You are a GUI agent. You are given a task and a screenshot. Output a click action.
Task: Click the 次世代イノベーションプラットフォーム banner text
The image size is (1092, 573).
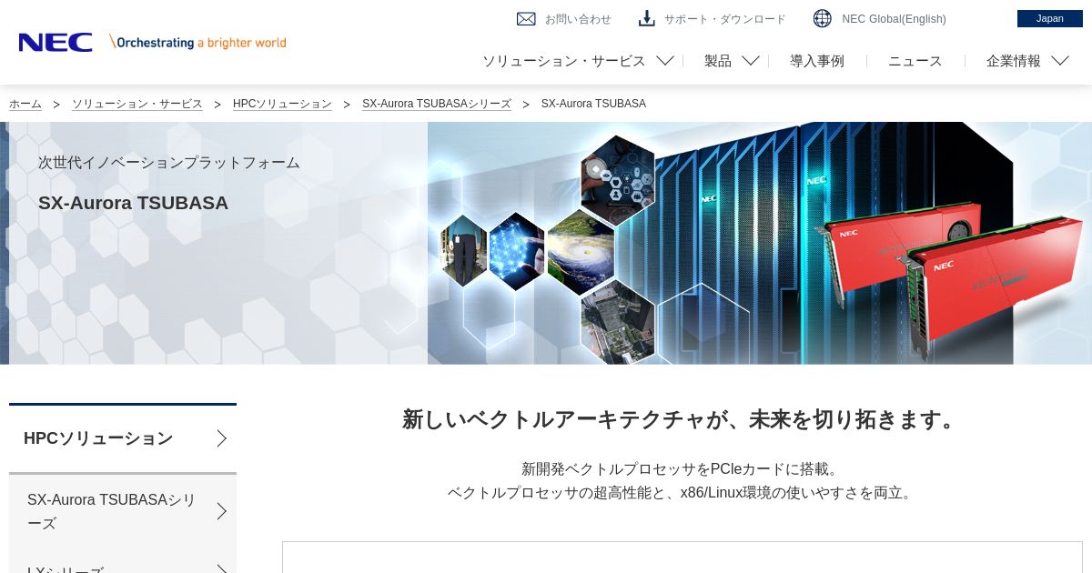coord(169,163)
